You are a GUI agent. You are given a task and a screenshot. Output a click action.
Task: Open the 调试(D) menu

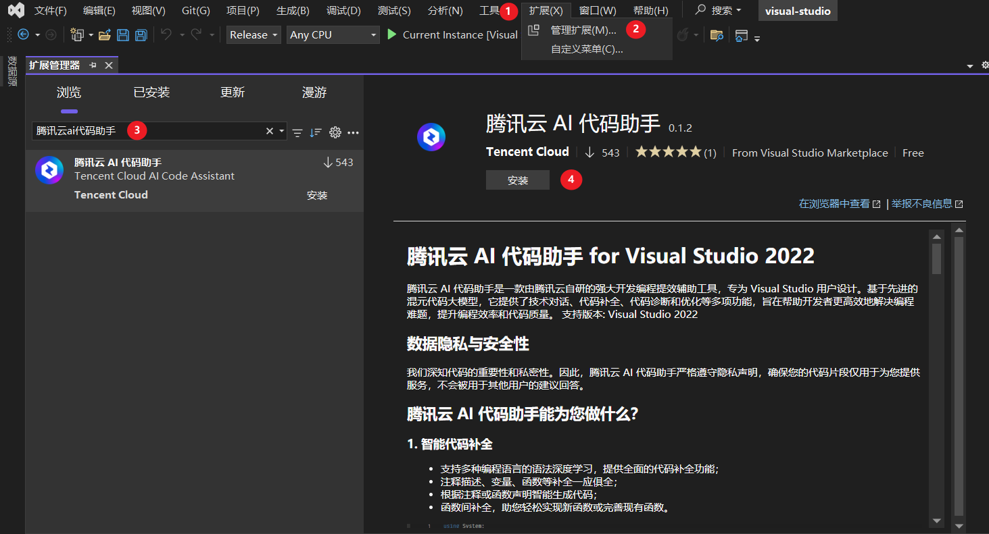click(343, 10)
